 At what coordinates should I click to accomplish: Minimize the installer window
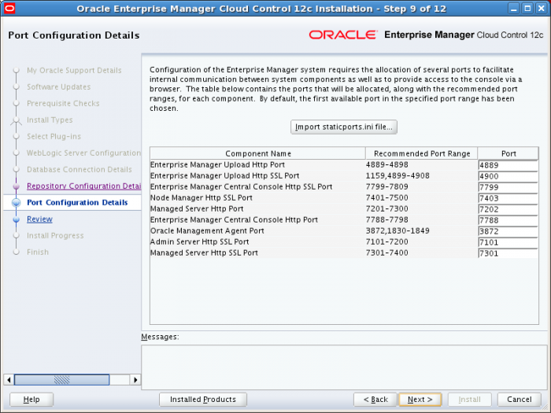coord(513,9)
